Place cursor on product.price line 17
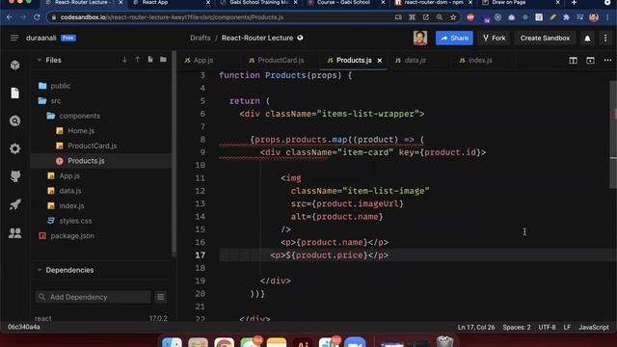Screen dimensions: 617x347 tap(330, 255)
